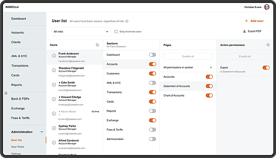276x158 pixels.
Task: Open Cards in the sidebar
Action: pos(16,75)
